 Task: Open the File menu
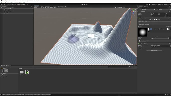tap(1, 3)
